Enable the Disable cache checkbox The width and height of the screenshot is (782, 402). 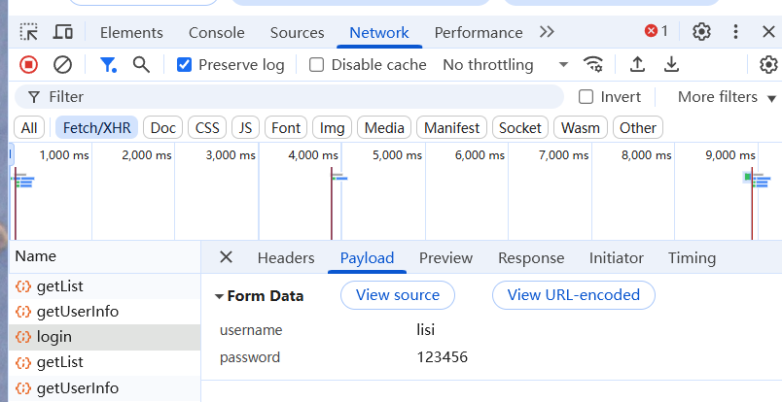[x=317, y=65]
